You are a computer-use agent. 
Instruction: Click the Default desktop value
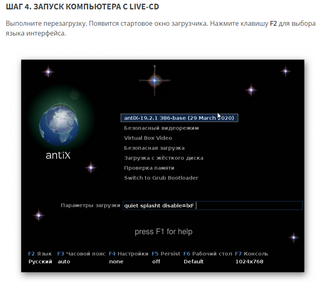click(x=193, y=262)
